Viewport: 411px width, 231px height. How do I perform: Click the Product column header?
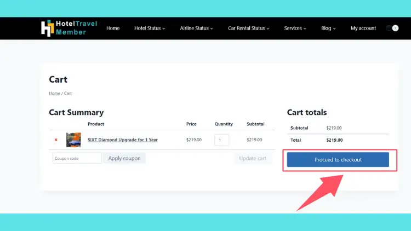[x=96, y=124]
